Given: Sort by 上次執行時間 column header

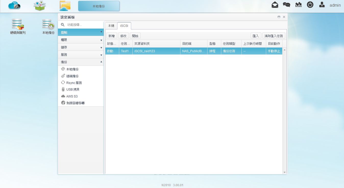Looking at the screenshot, I should pos(254,44).
